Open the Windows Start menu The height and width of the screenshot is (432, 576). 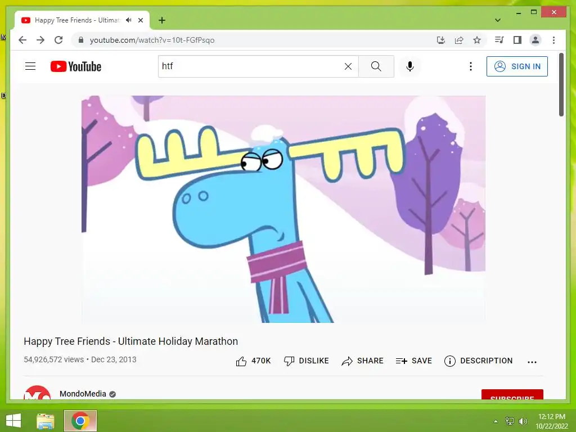[13, 421]
